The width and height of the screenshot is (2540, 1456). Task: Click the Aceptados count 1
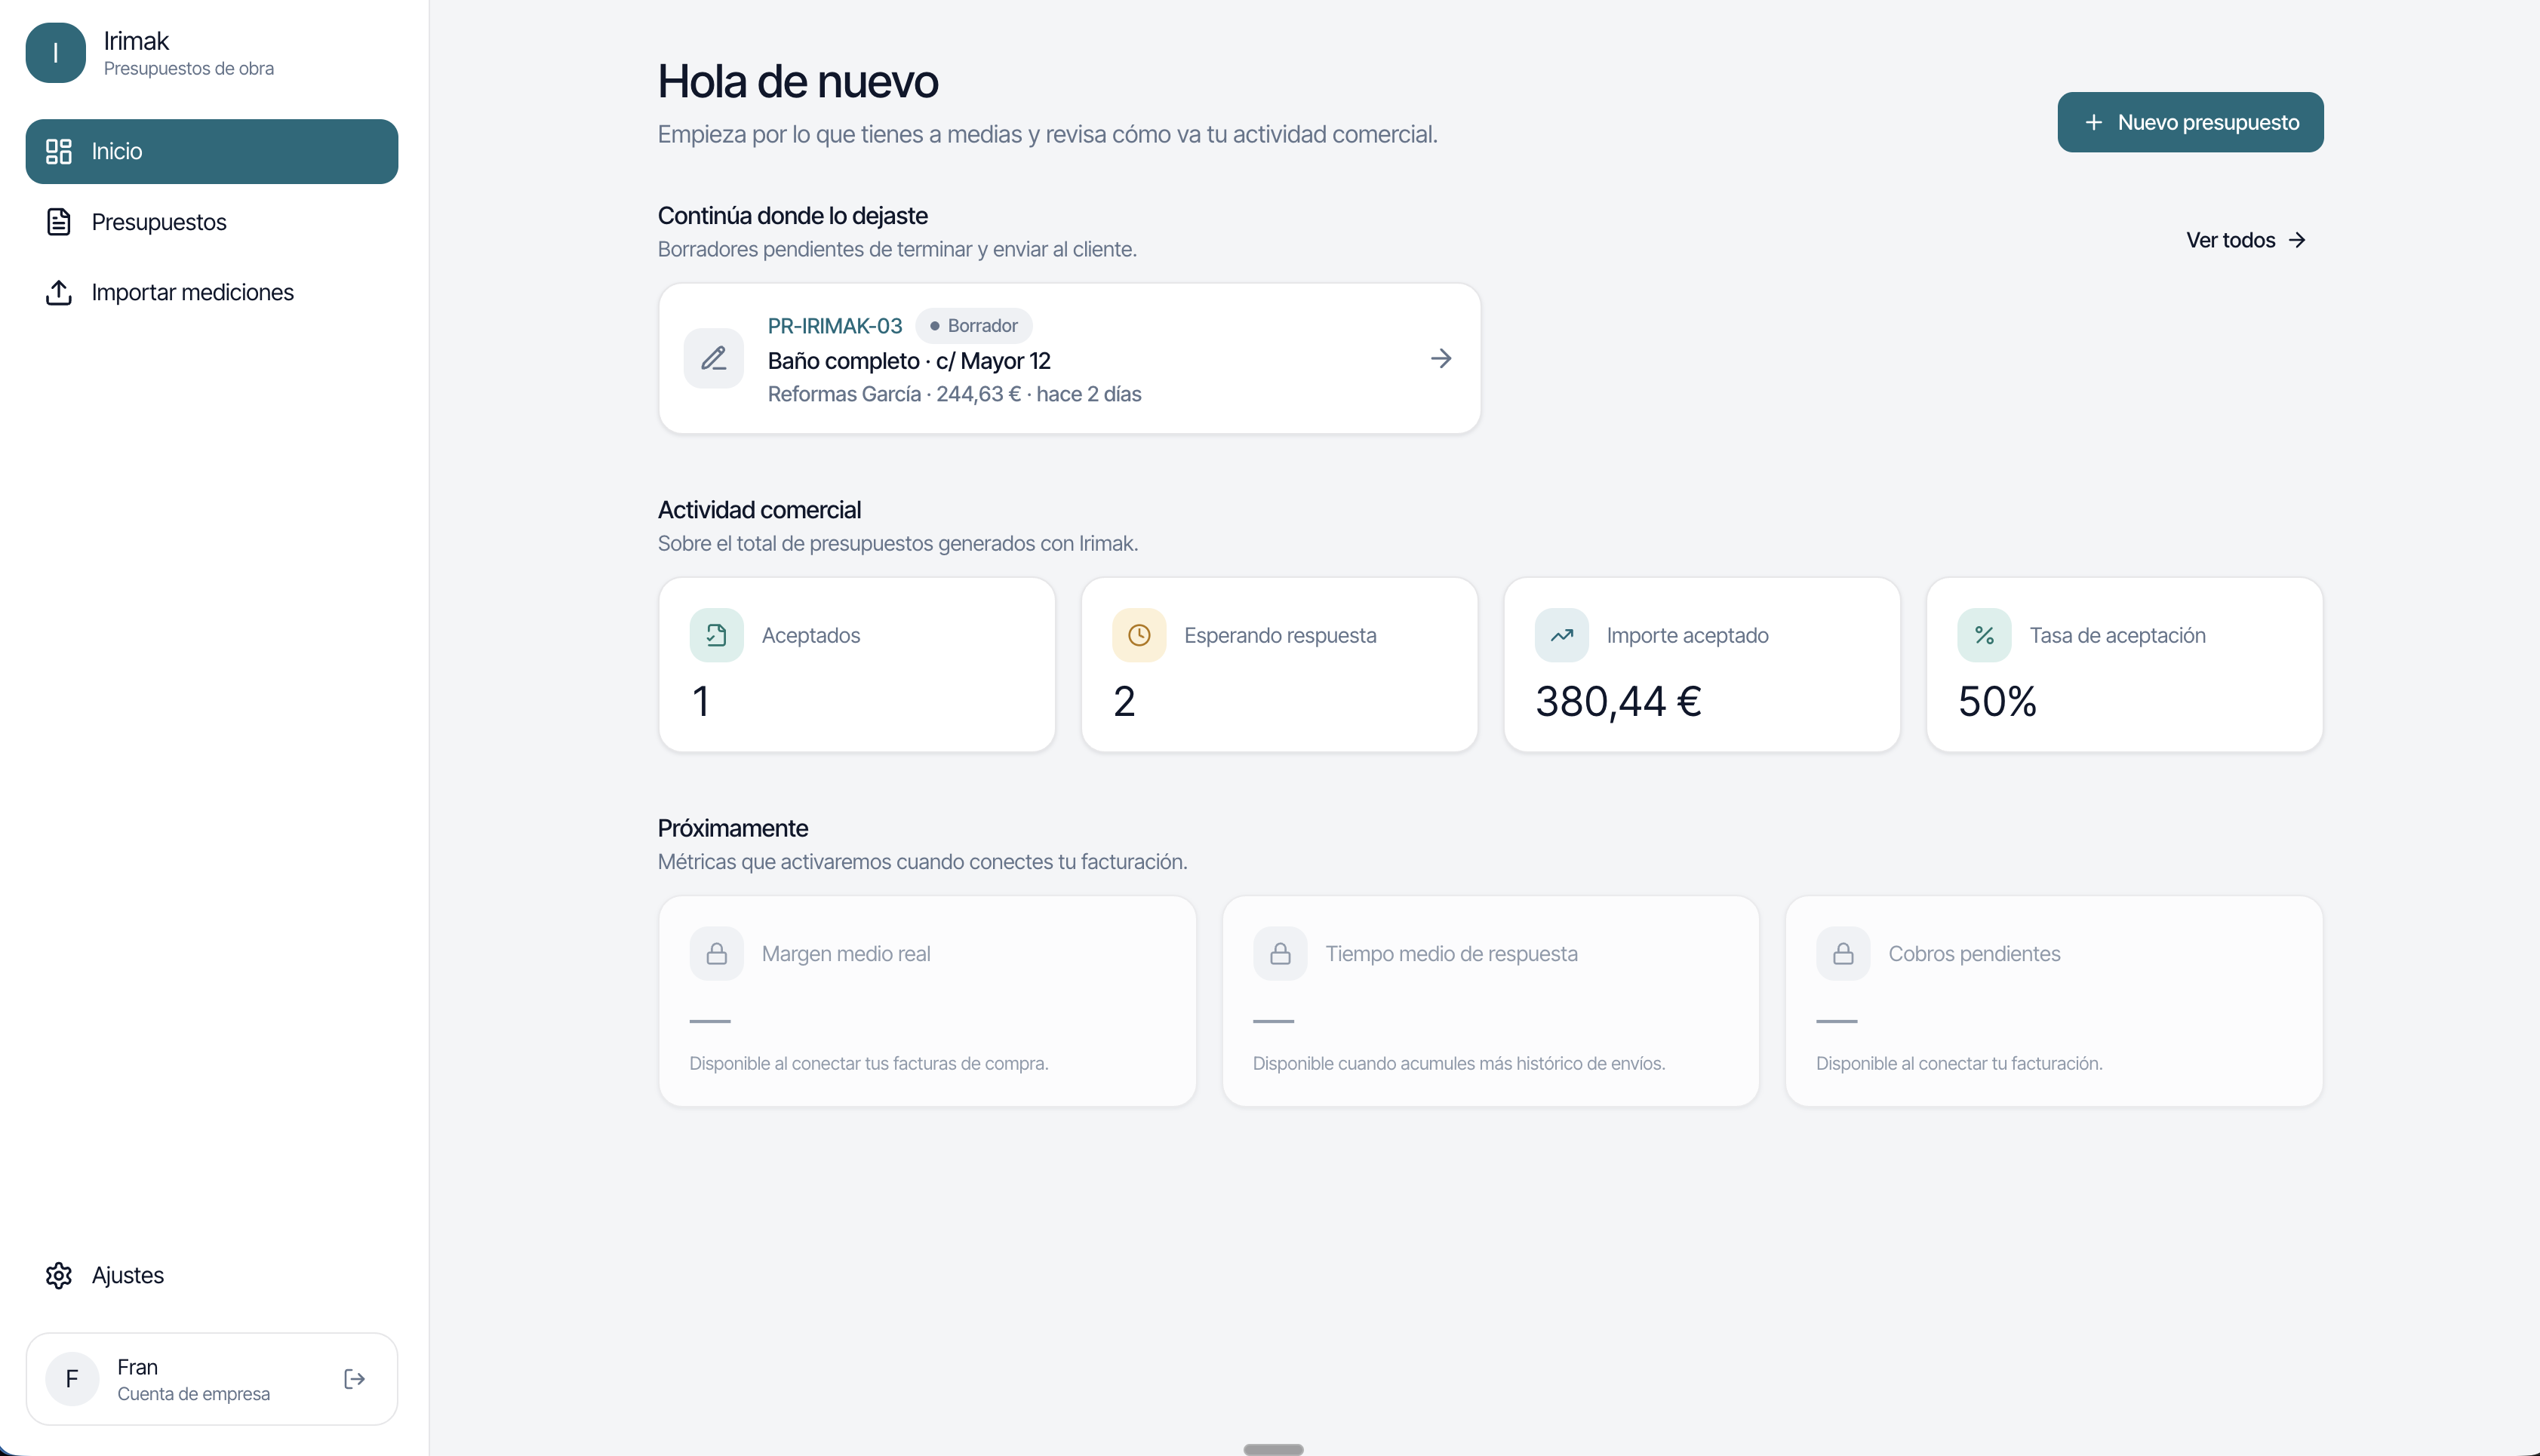pyautogui.click(x=701, y=701)
